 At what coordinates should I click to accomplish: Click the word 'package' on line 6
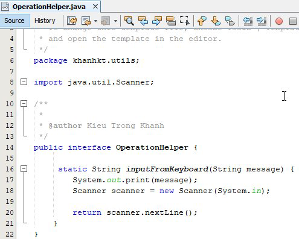tap(51, 60)
